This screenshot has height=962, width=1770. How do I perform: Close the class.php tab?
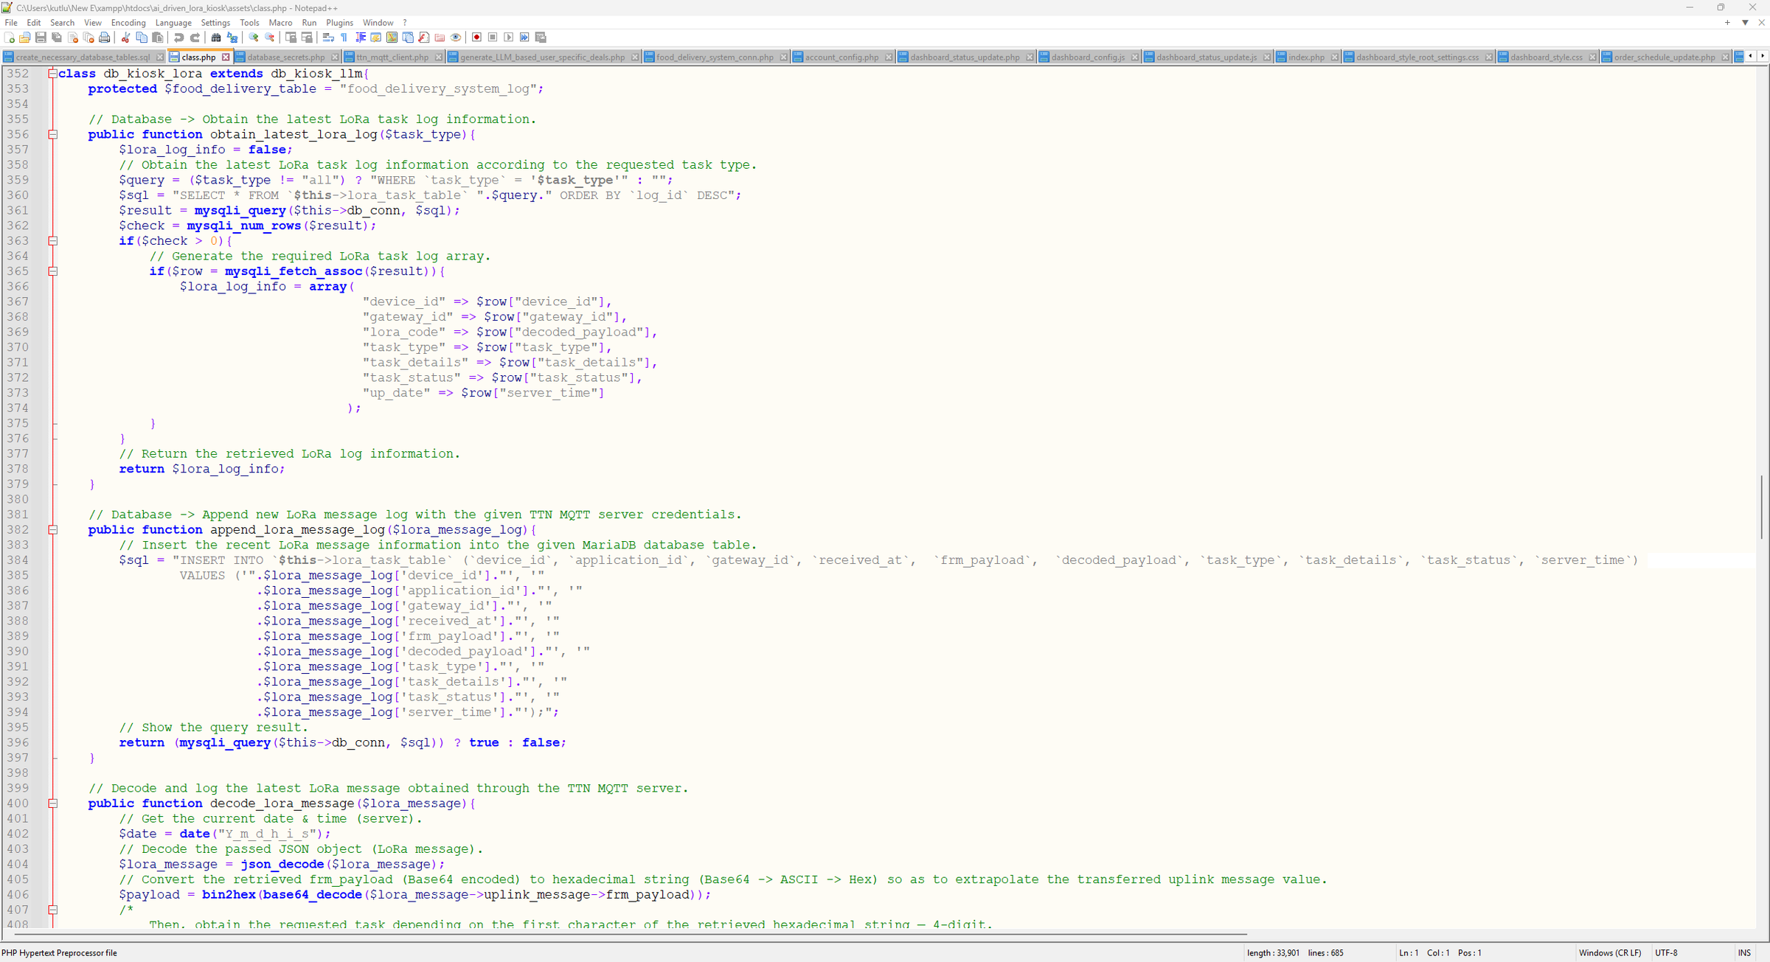point(226,57)
